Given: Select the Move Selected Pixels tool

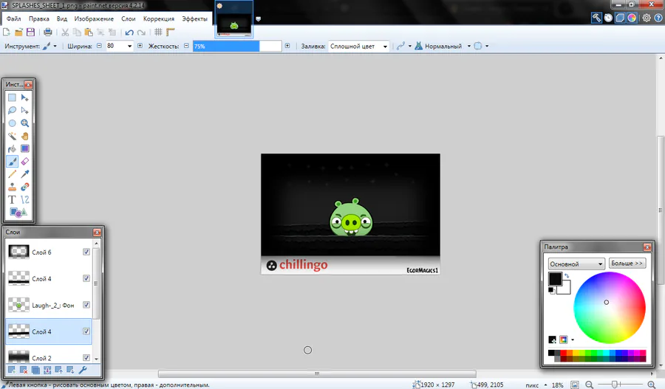Looking at the screenshot, I should pos(25,97).
